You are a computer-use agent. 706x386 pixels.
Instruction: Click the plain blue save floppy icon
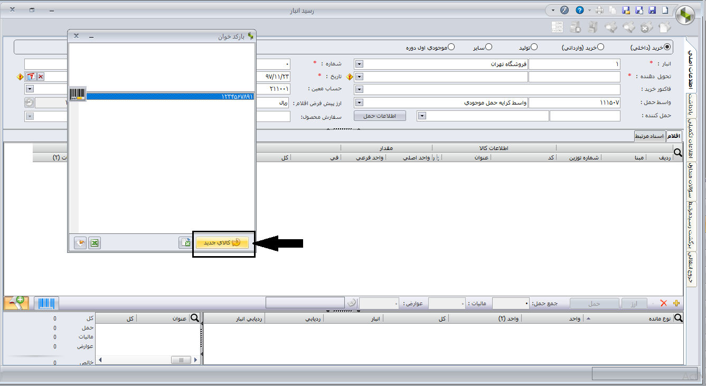[652, 10]
